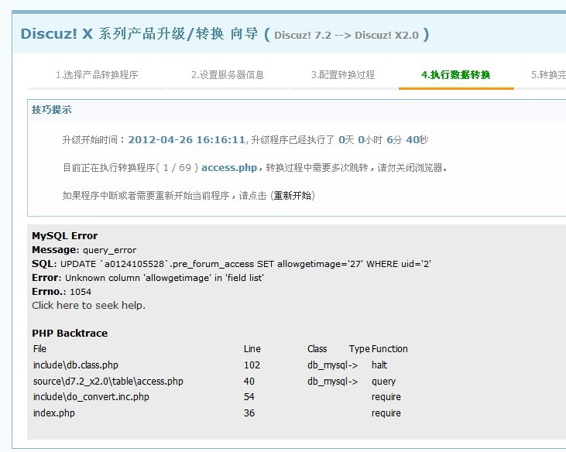Click the Line column header
This screenshot has width=566, height=452.
(252, 349)
